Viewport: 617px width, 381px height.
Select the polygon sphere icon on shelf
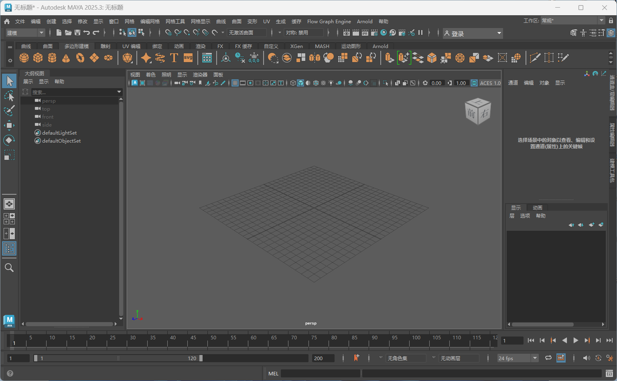click(24, 58)
